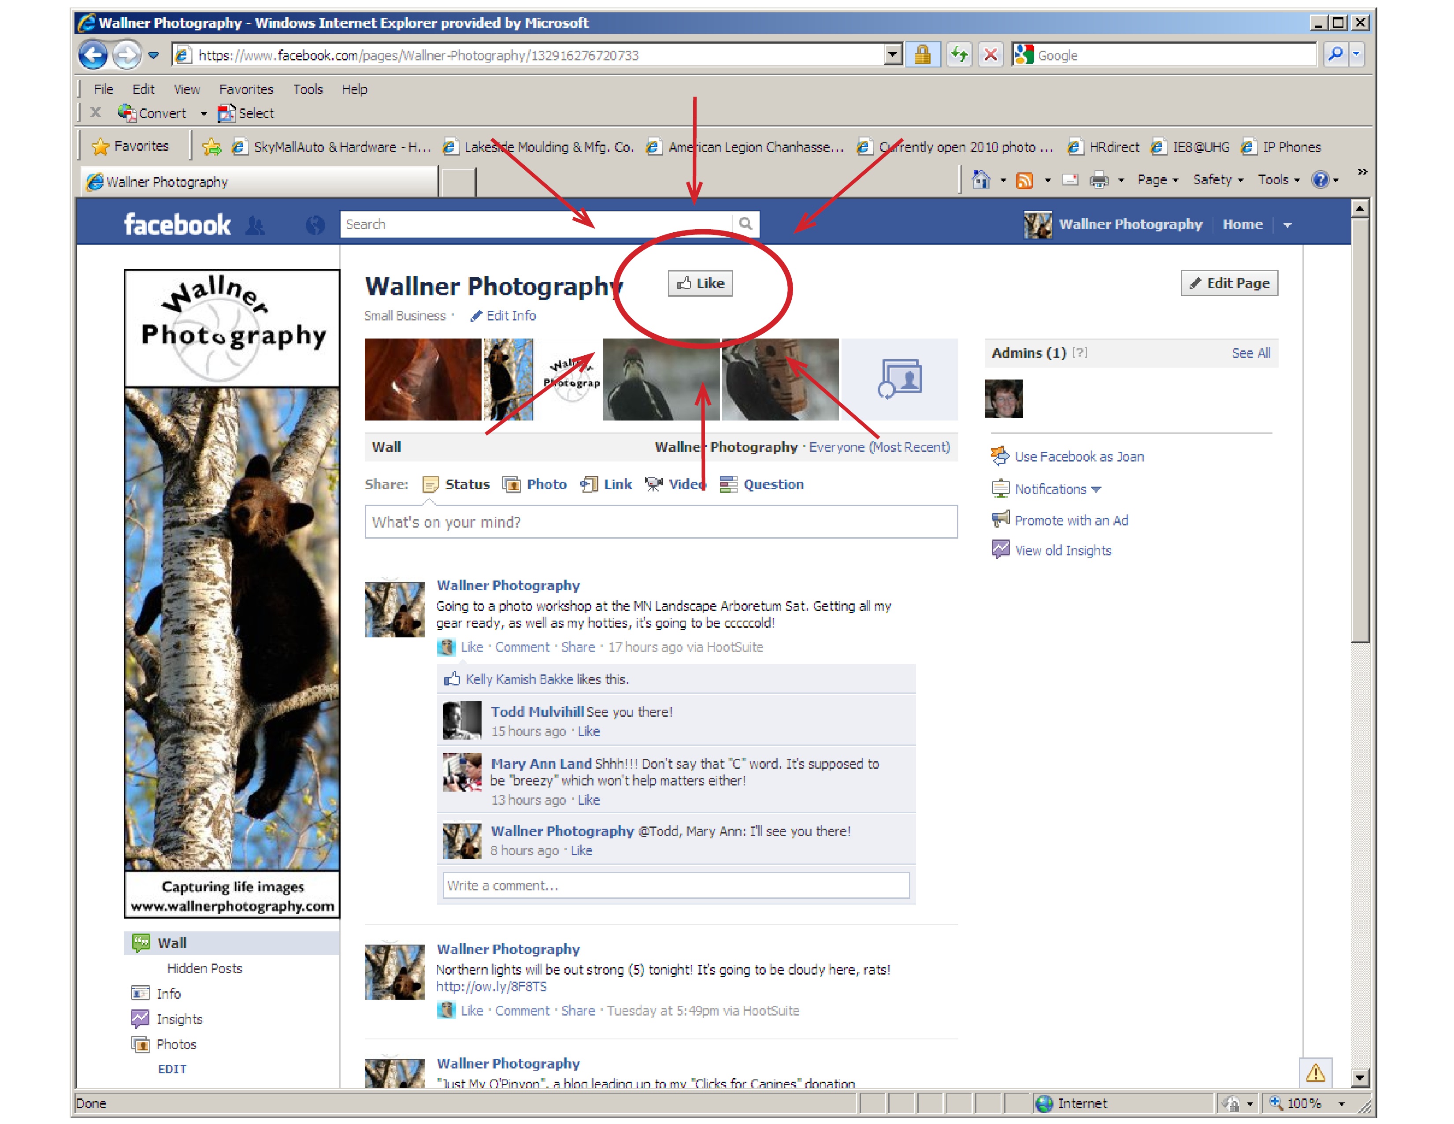The height and width of the screenshot is (1124, 1454).
Task: Click the blue Help question mark icon
Action: pyautogui.click(x=1320, y=179)
